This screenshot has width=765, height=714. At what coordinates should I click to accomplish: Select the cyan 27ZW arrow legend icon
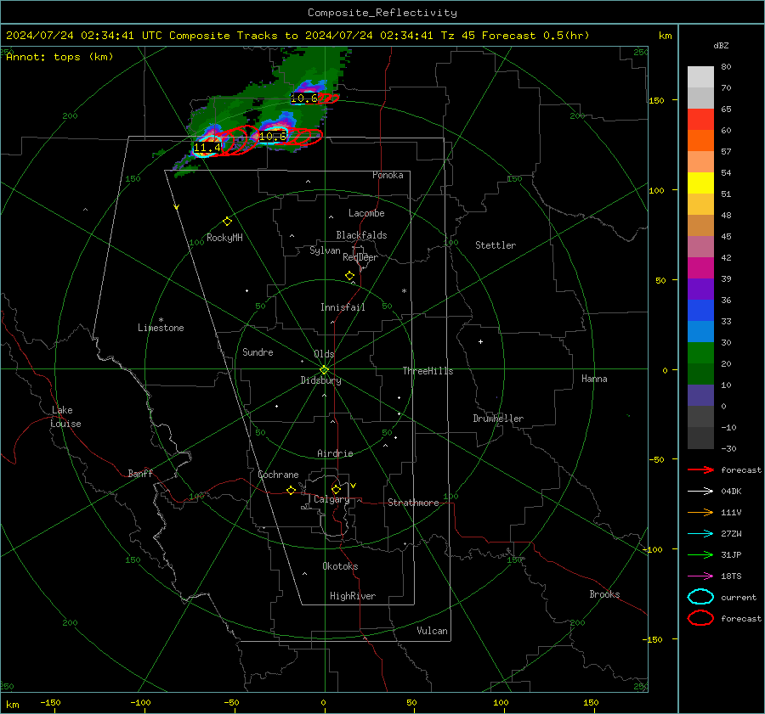click(700, 534)
